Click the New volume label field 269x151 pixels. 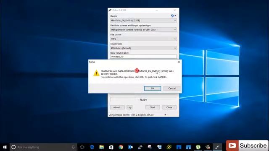tap(143, 57)
